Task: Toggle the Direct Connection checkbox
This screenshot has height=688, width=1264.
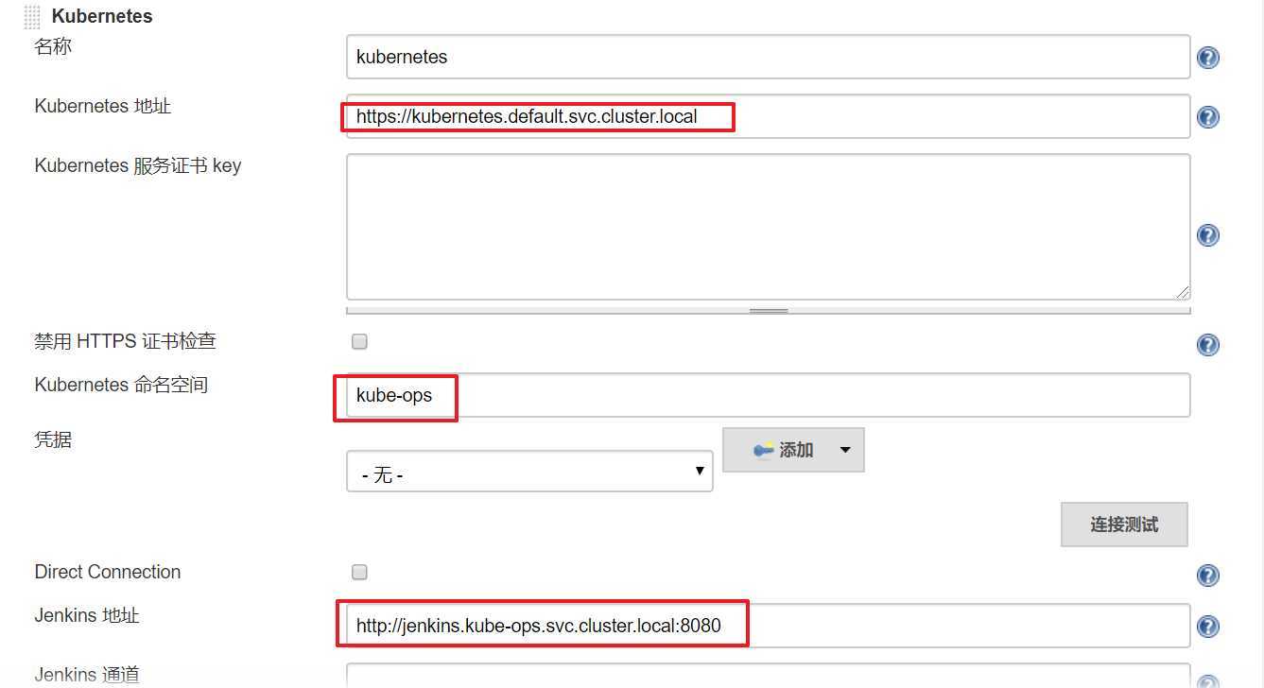Action: [359, 572]
